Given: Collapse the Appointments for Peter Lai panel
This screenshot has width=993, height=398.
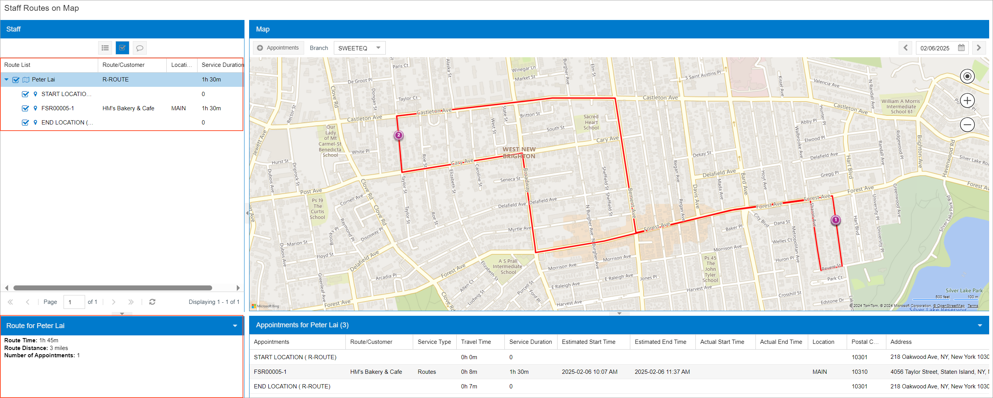Looking at the screenshot, I should pyautogui.click(x=980, y=326).
